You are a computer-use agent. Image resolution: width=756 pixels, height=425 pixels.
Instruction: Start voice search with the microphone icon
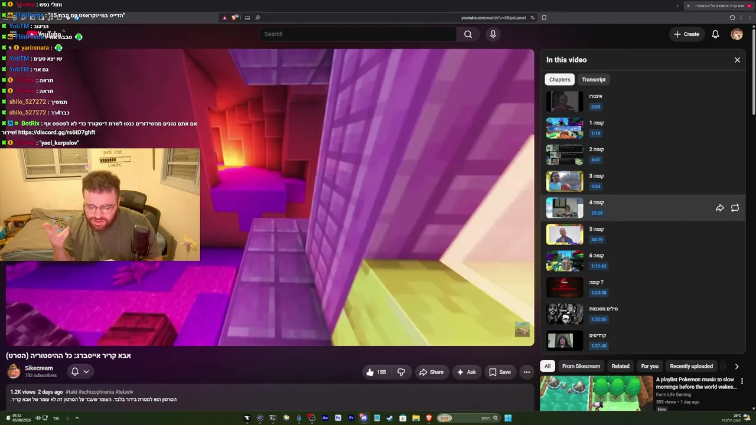click(493, 34)
